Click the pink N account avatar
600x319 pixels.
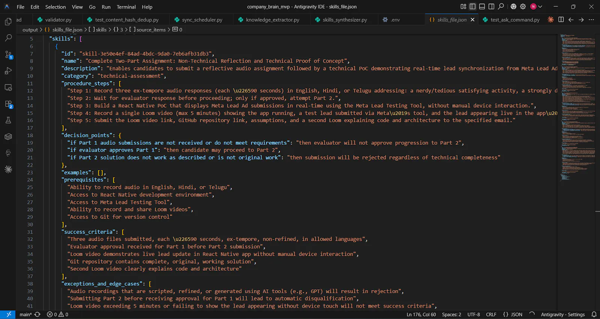pos(533,6)
